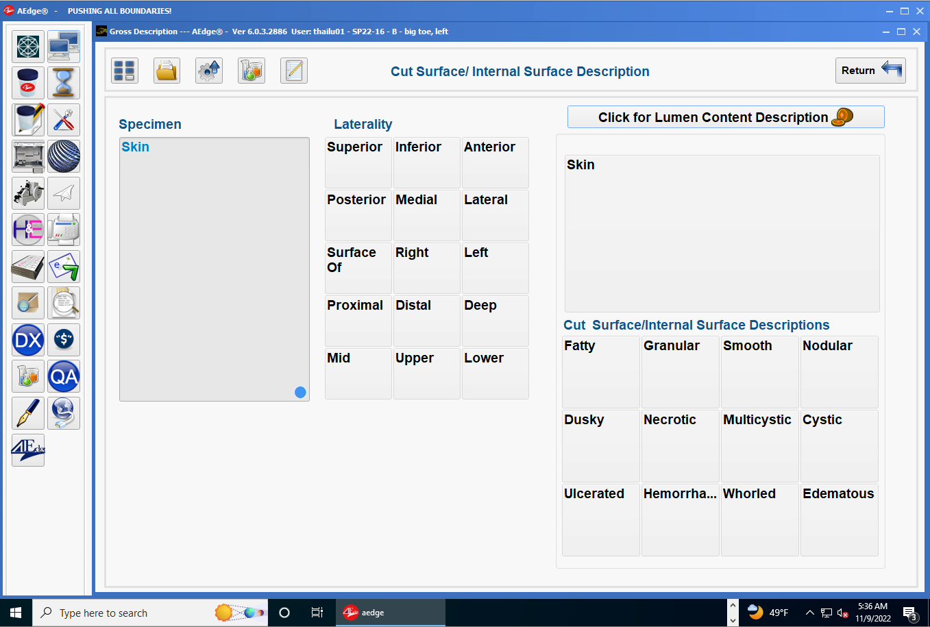Click the dollar sign billing icon
Screen dimensions: 930x627
64,340
